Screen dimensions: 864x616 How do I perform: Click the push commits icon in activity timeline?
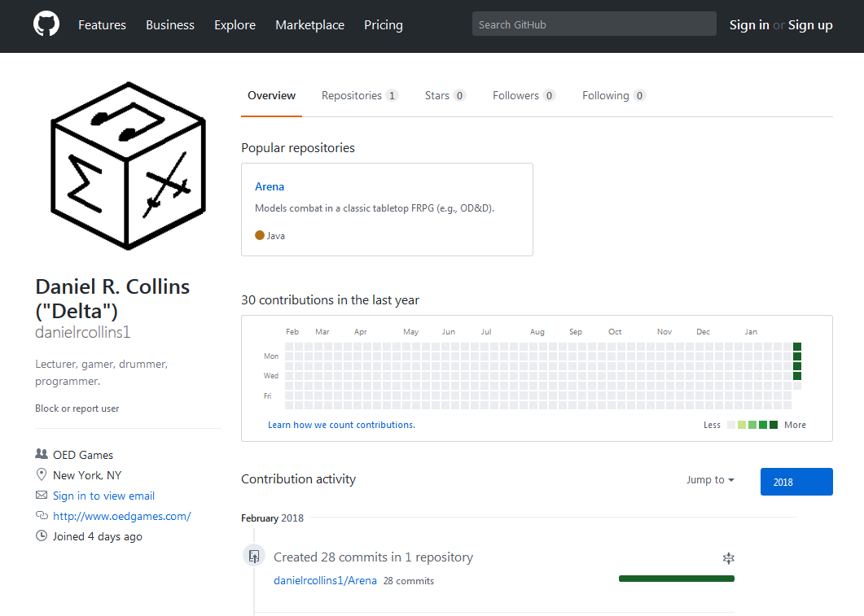254,556
